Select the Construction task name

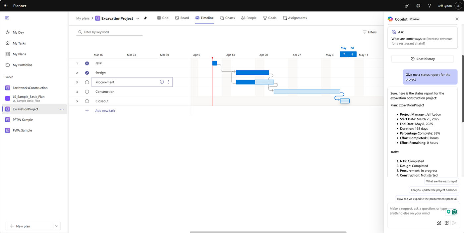click(105, 92)
